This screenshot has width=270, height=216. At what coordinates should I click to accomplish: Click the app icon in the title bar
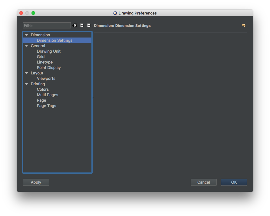click(x=115, y=13)
